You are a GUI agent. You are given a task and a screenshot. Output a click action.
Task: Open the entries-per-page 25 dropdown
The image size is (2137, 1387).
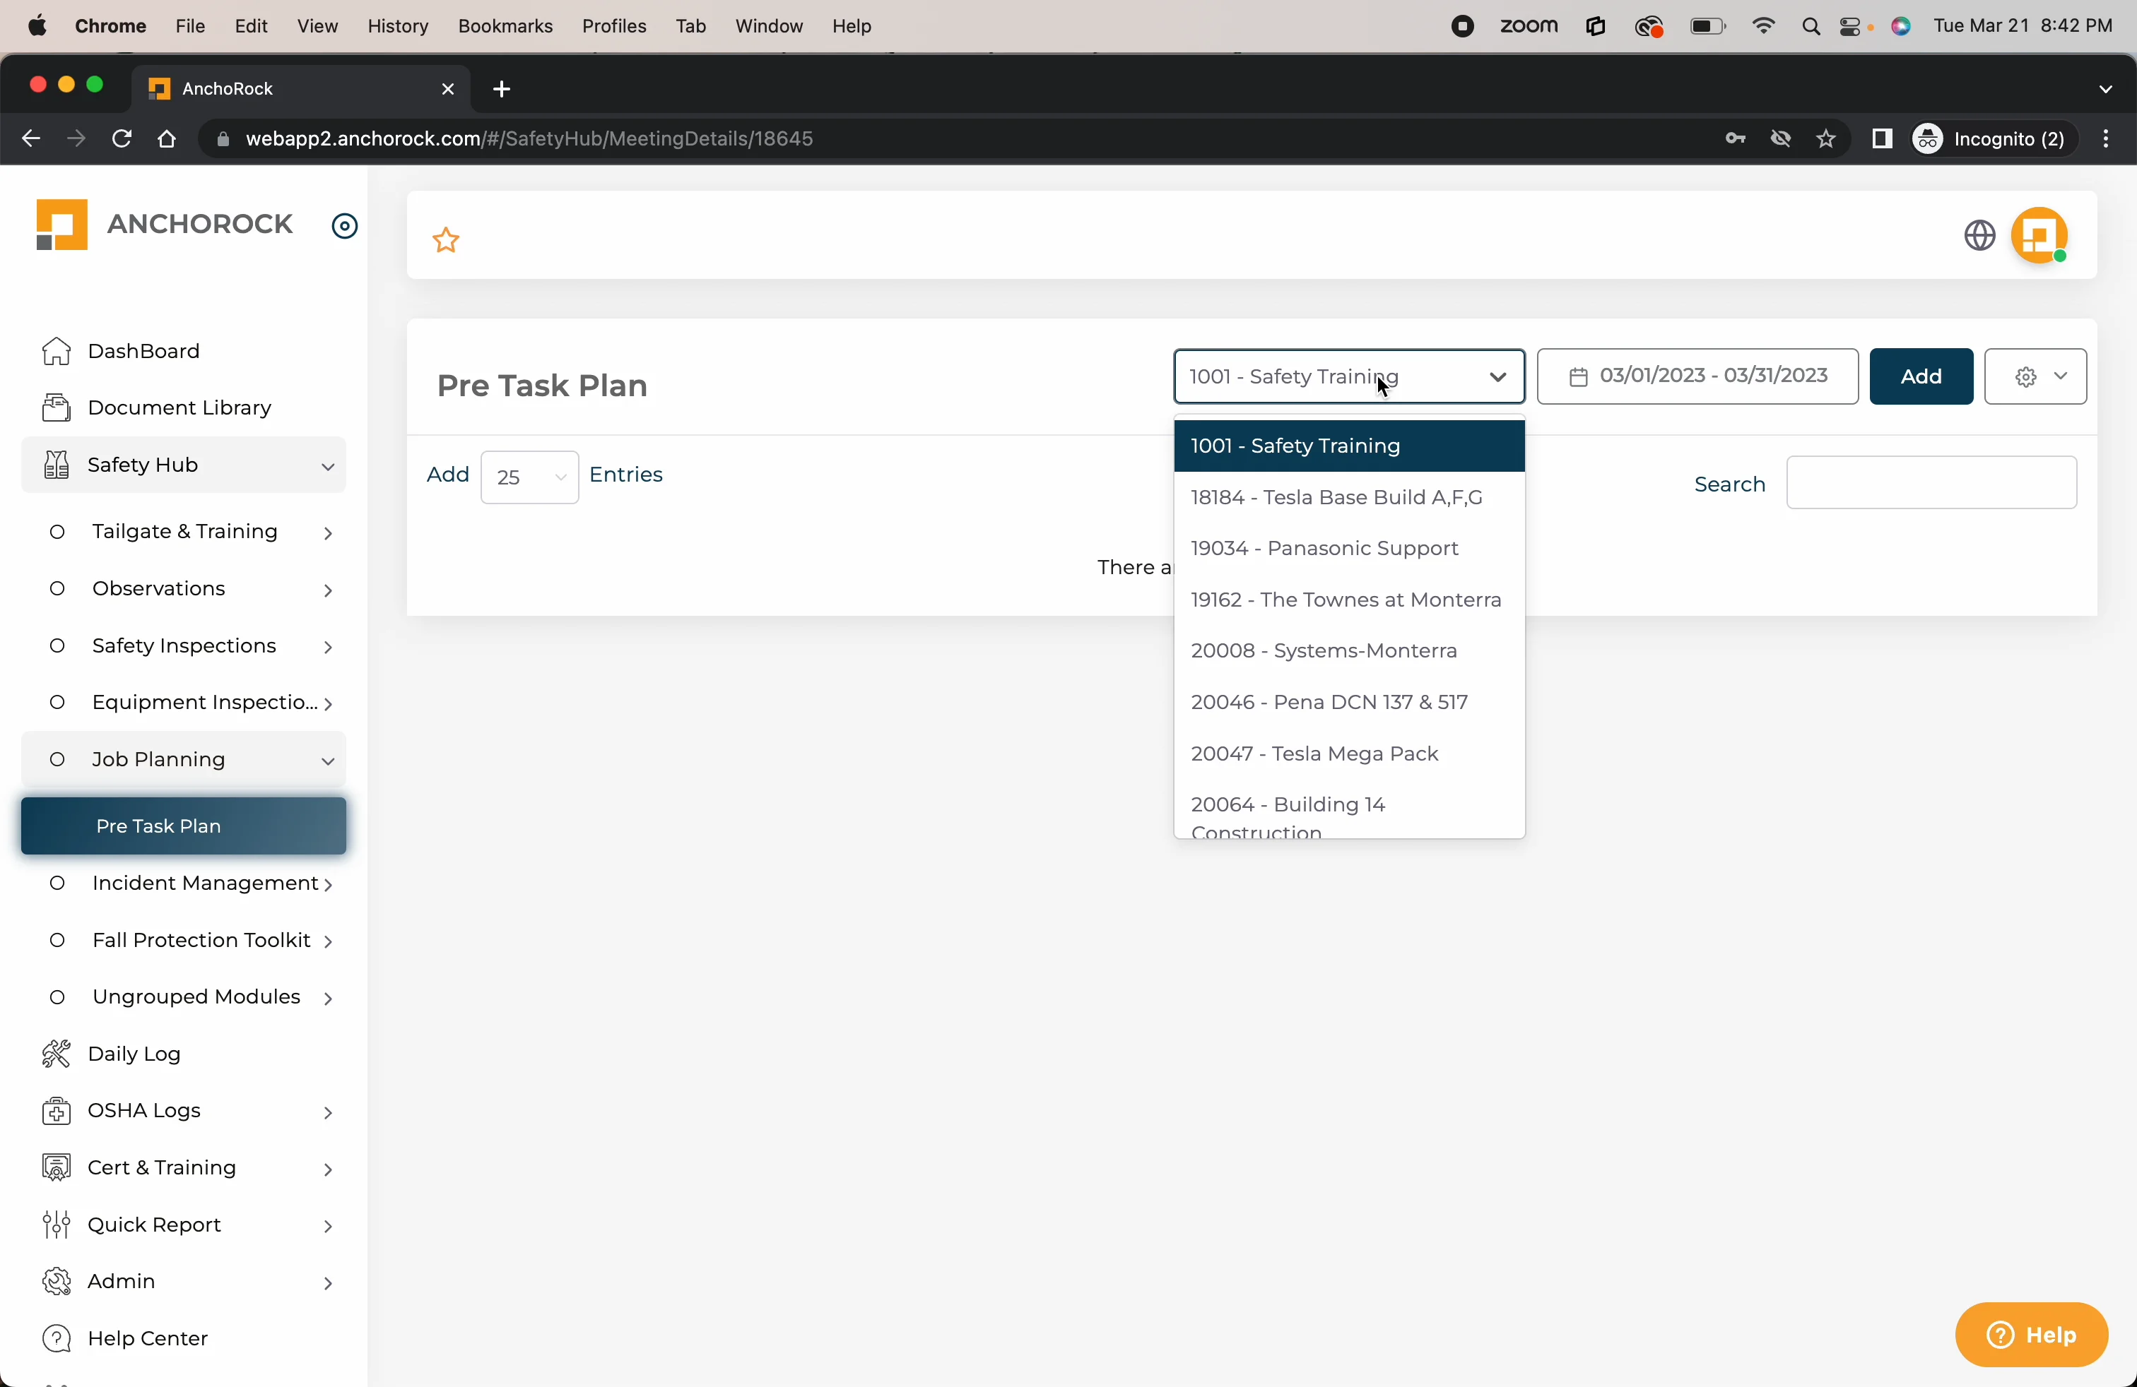click(529, 477)
